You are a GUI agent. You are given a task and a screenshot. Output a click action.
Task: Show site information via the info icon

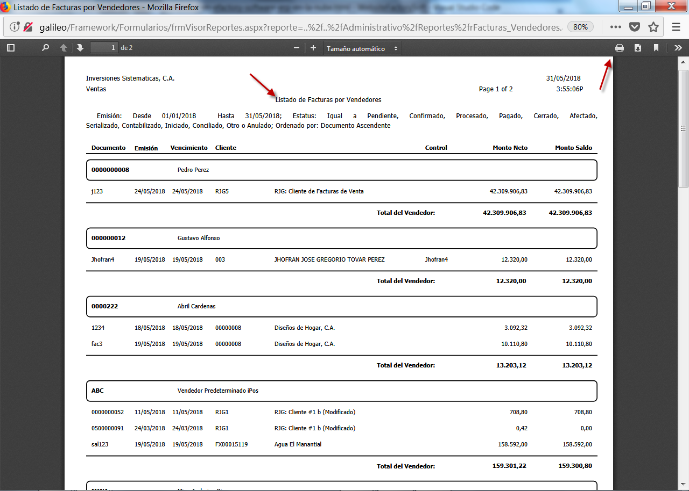(15, 27)
